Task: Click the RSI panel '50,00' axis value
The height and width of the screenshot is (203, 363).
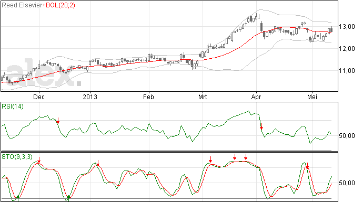Action: click(347, 135)
